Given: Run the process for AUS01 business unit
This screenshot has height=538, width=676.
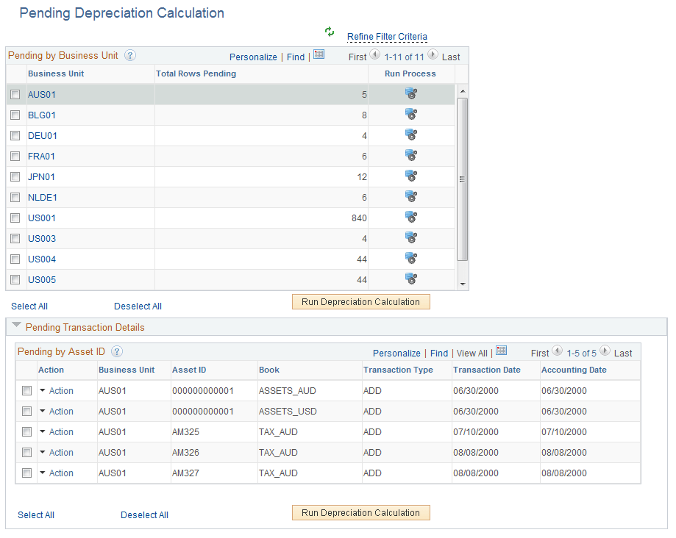Looking at the screenshot, I should point(410,93).
